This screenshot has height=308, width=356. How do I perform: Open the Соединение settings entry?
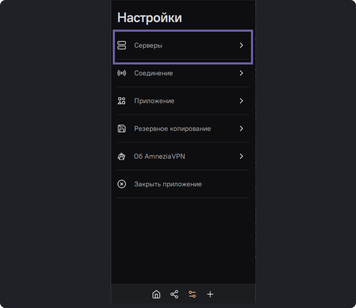coord(153,73)
